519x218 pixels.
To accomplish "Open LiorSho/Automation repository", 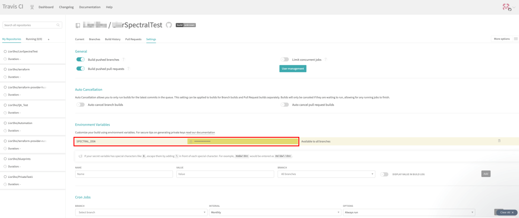I will pyautogui.click(x=20, y=123).
